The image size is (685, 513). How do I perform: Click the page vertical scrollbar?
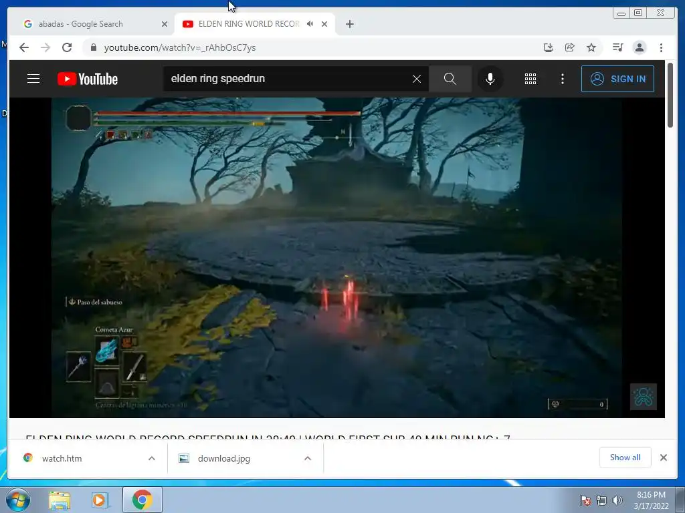click(670, 95)
